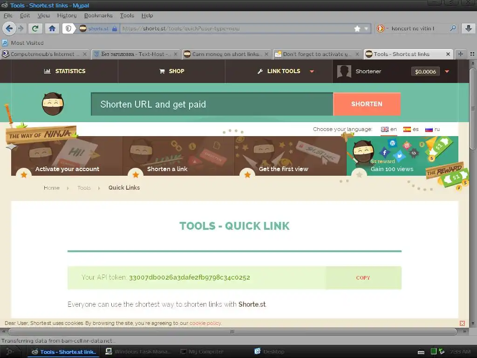Open the Edit menu
477x358 pixels.
coord(25,15)
